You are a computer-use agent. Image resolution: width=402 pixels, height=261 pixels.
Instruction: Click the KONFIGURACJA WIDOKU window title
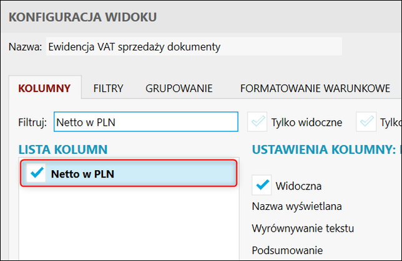coord(82,17)
